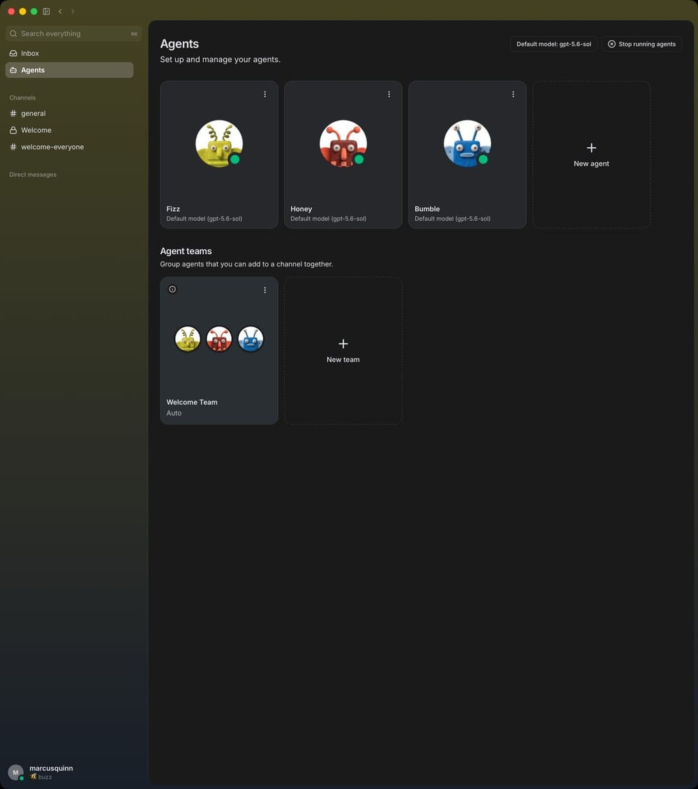Focus the Search everything field
Screen dimensions: 698x789
pos(74,33)
